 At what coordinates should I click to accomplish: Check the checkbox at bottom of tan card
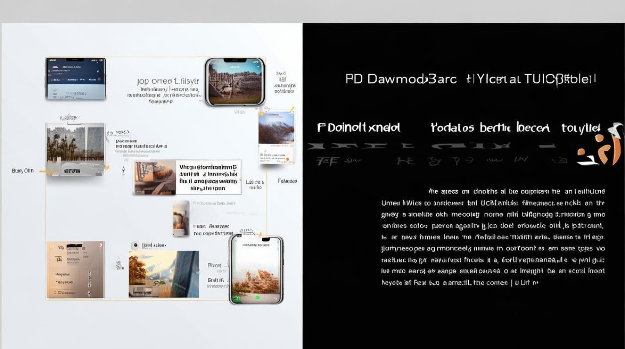tap(55, 293)
